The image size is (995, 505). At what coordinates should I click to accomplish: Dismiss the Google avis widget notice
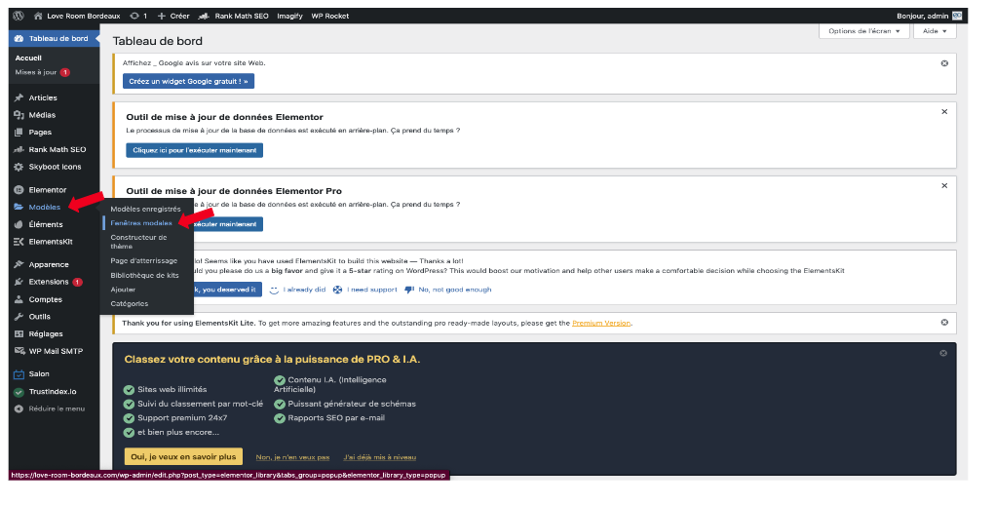coord(943,63)
